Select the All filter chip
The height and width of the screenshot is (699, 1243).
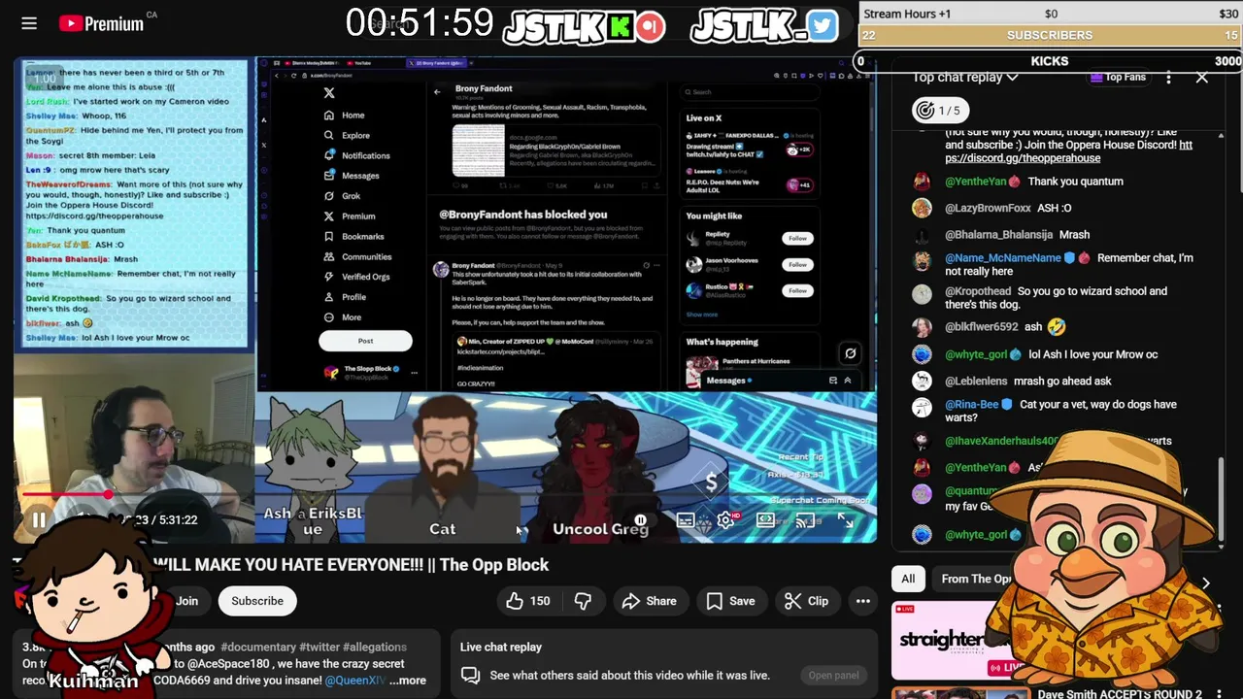(908, 579)
